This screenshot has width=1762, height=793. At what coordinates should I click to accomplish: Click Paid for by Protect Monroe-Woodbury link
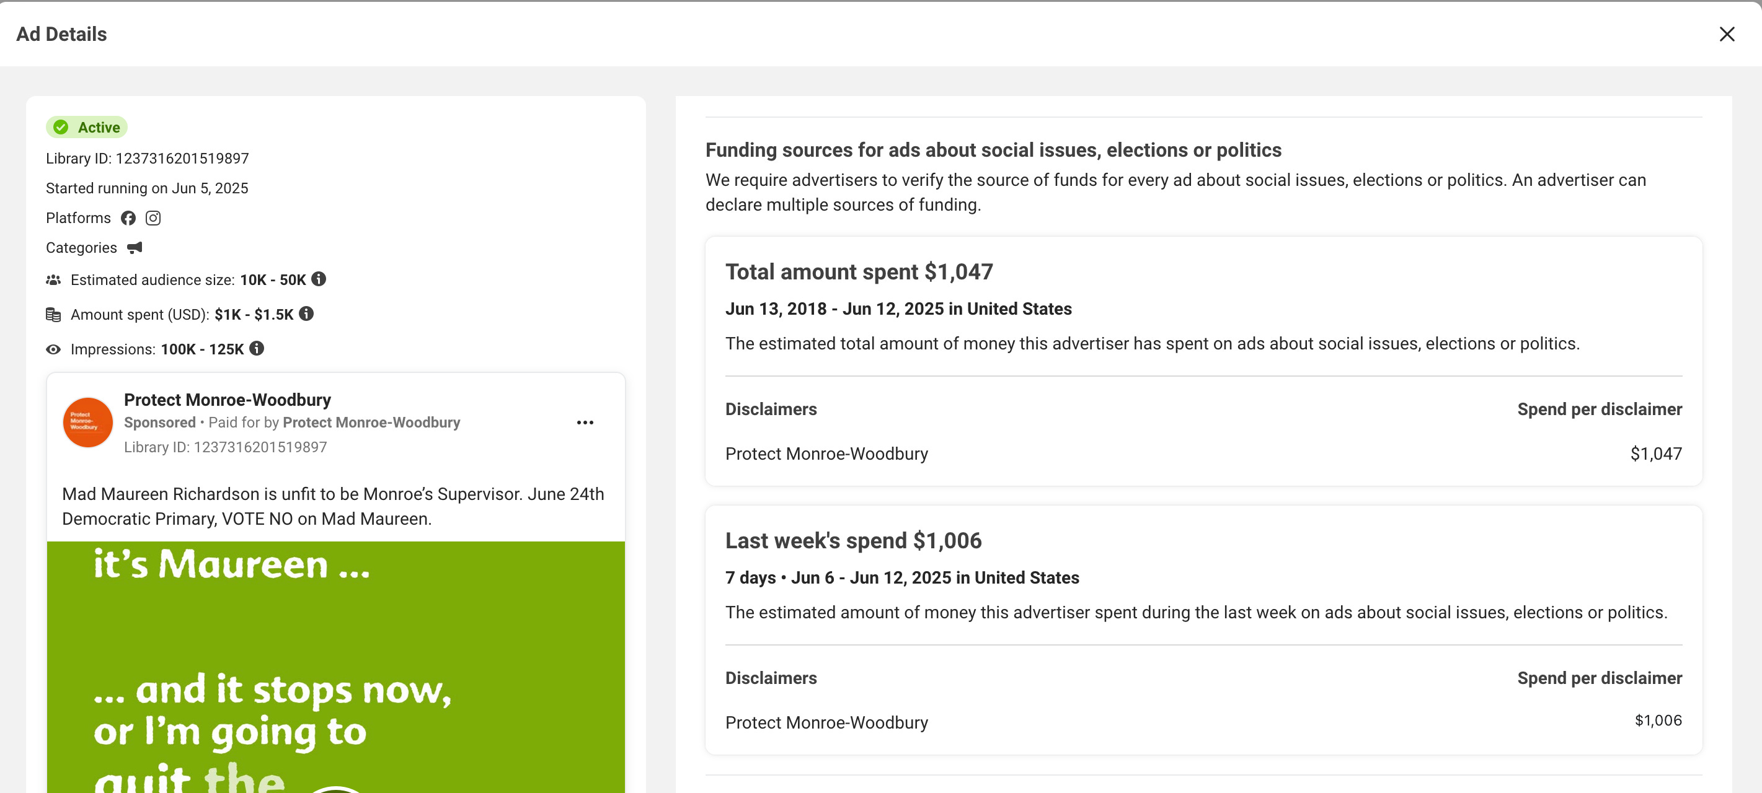point(371,423)
